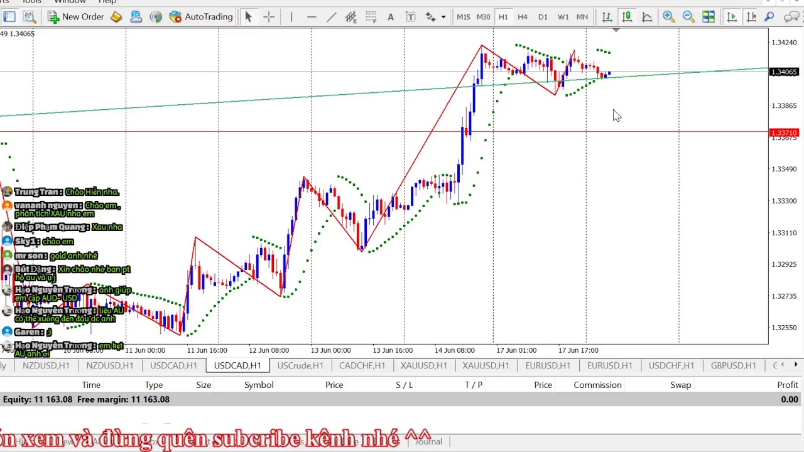The image size is (804, 452).
Task: Select the Horizontal Line drawing tool
Action: [x=312, y=17]
